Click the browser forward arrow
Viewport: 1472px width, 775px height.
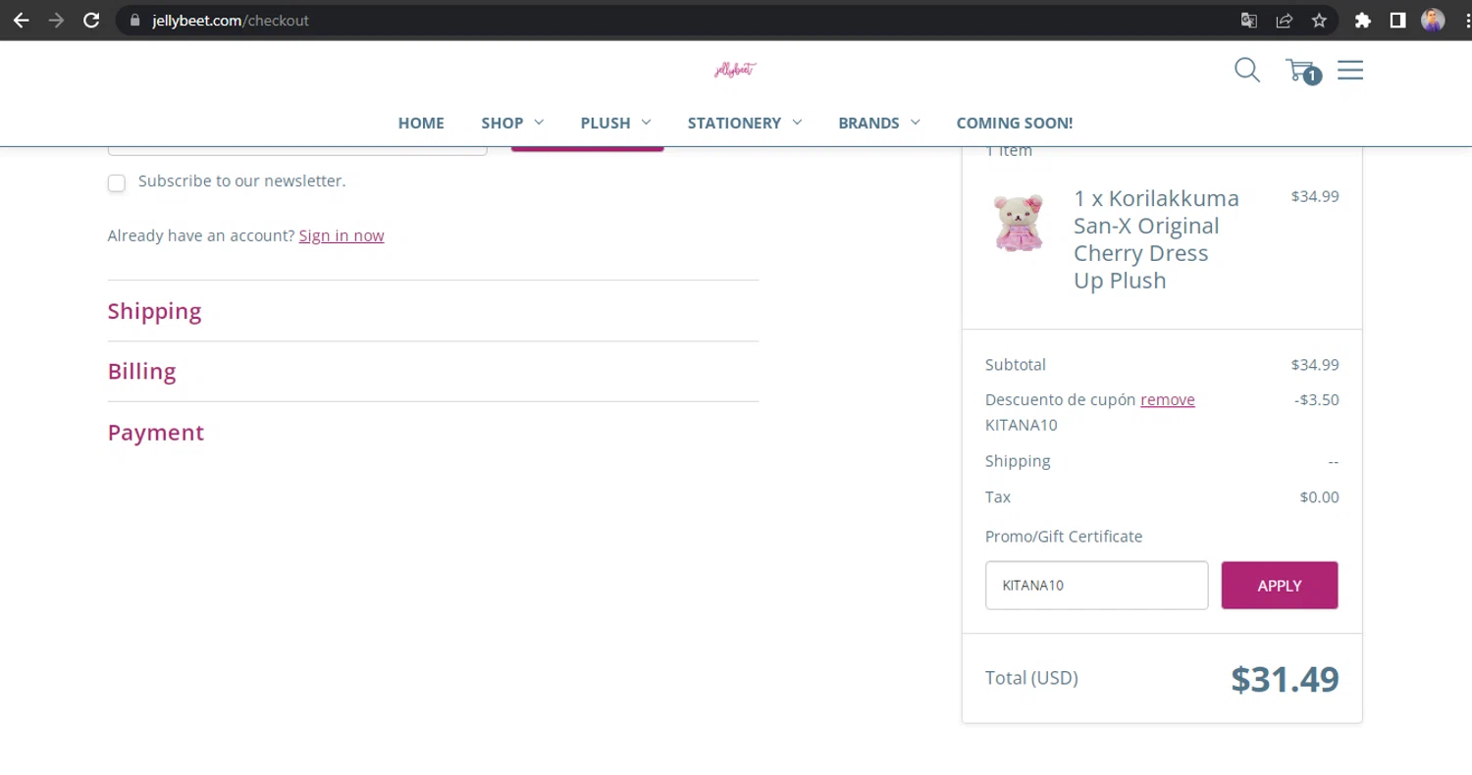56,20
